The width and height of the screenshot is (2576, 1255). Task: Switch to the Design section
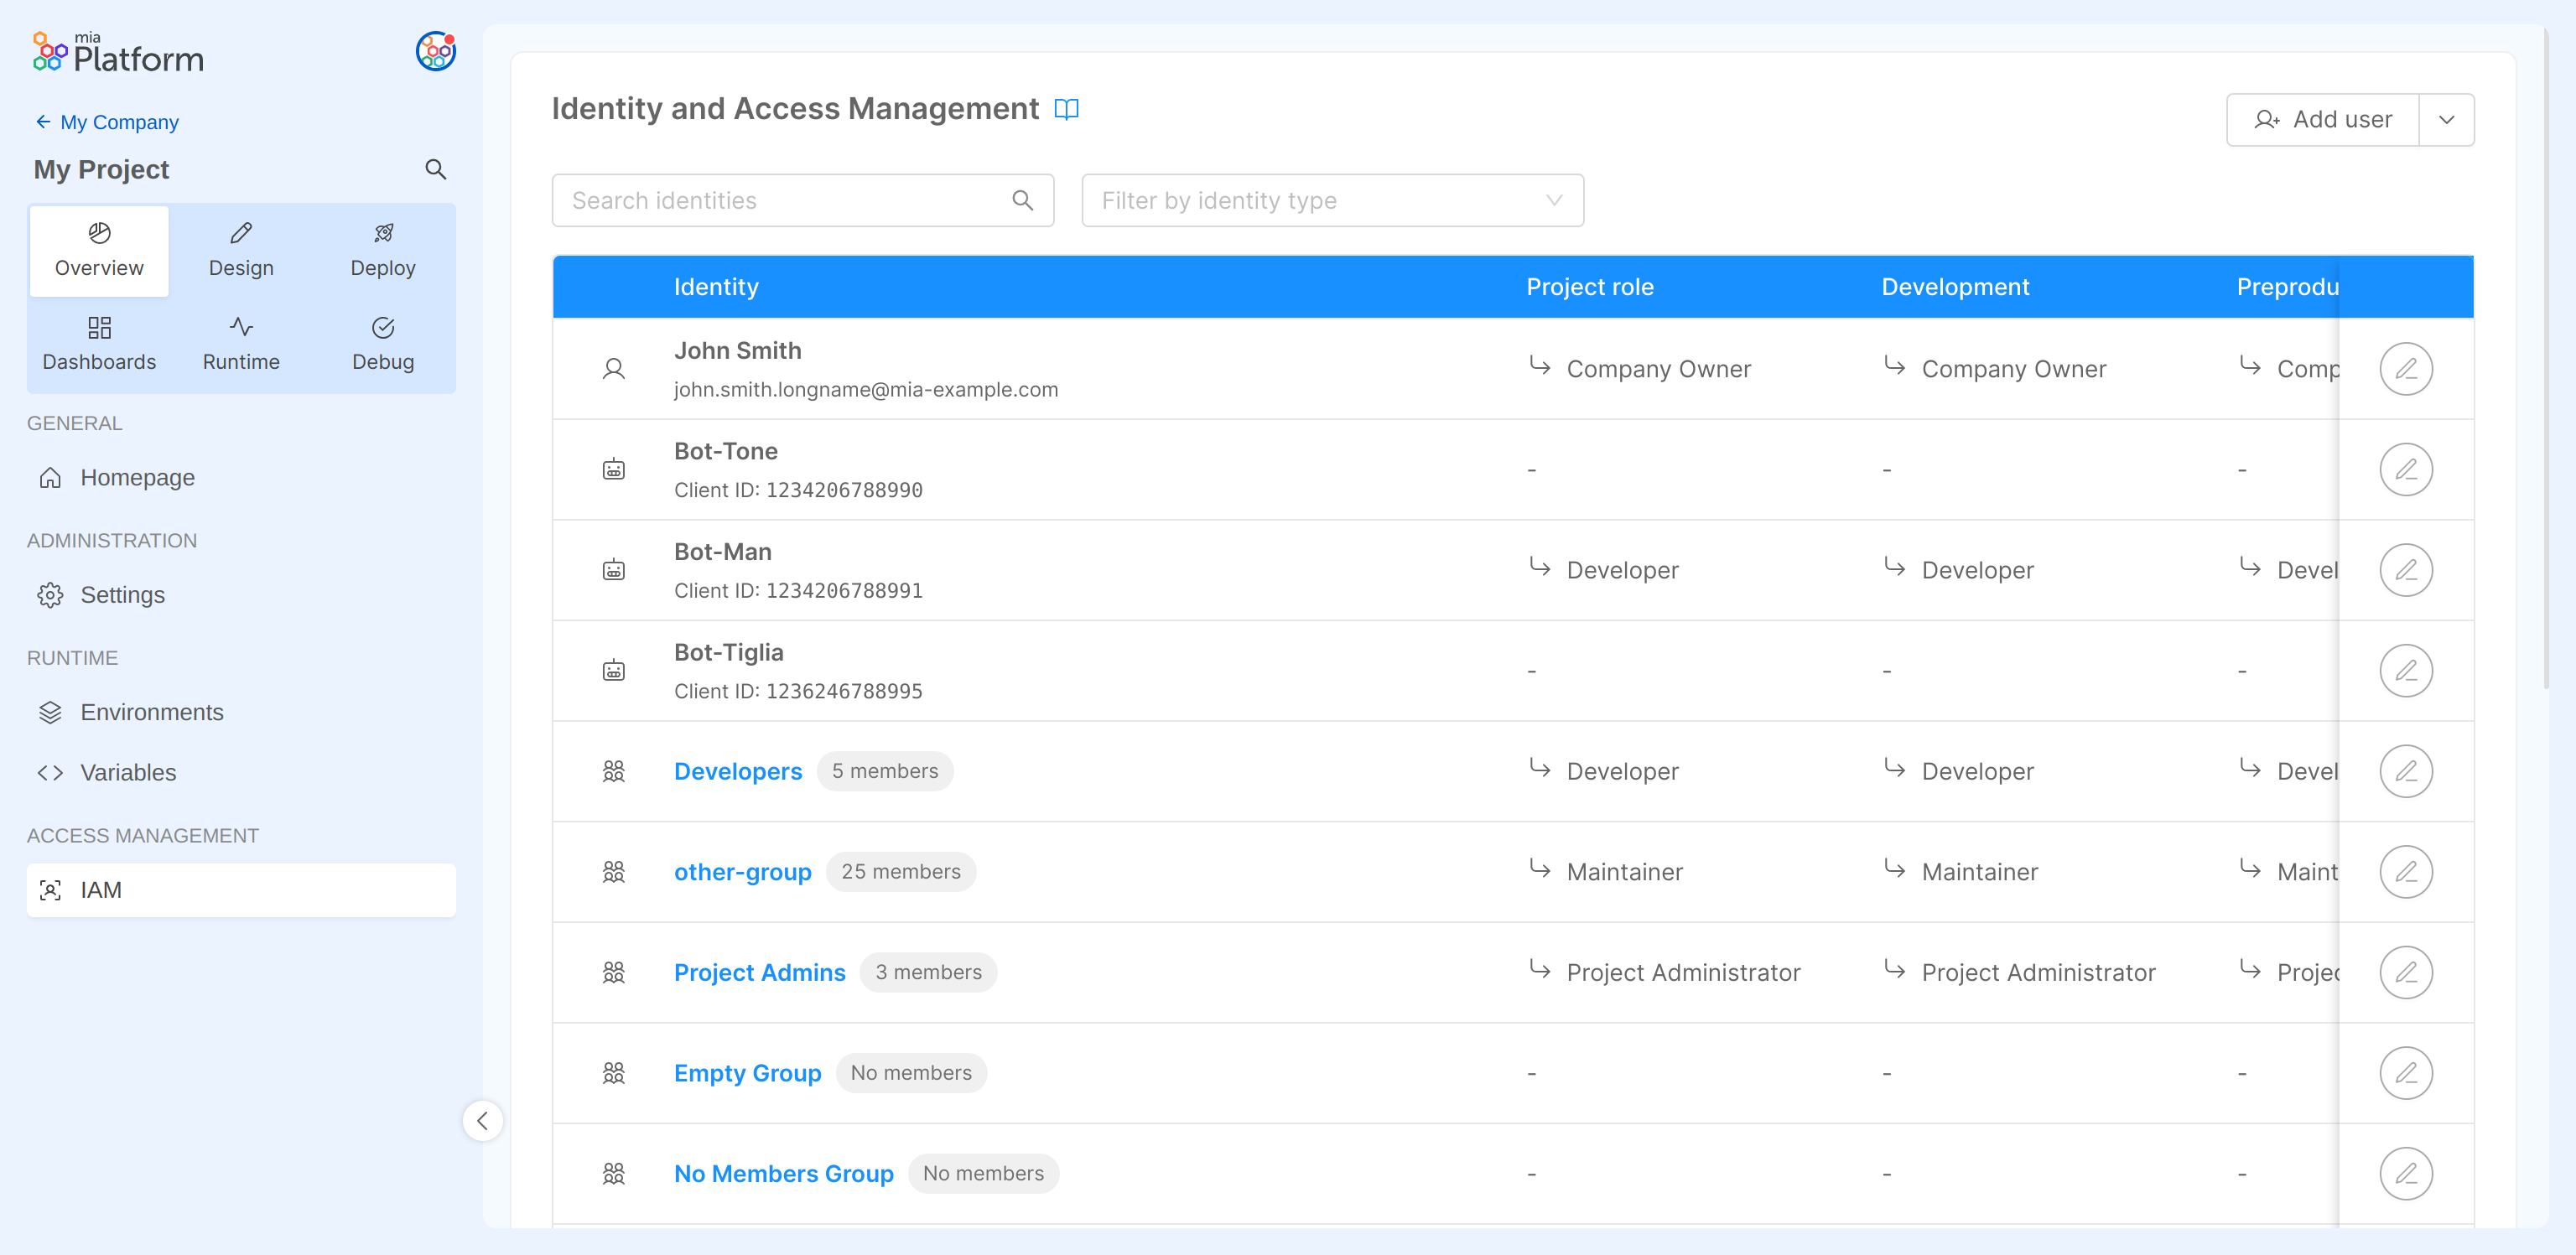[x=241, y=250]
